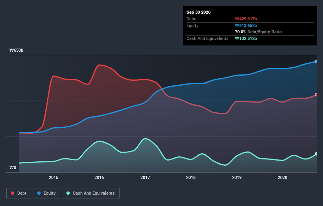323x206 pixels.
Task: Click the 2020 x-axis label
Action: (282, 177)
